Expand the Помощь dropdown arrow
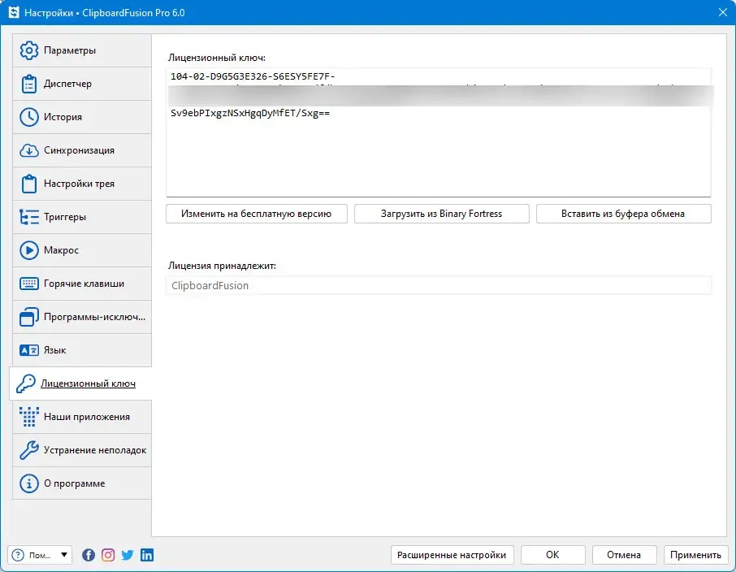736x572 pixels. (x=64, y=555)
